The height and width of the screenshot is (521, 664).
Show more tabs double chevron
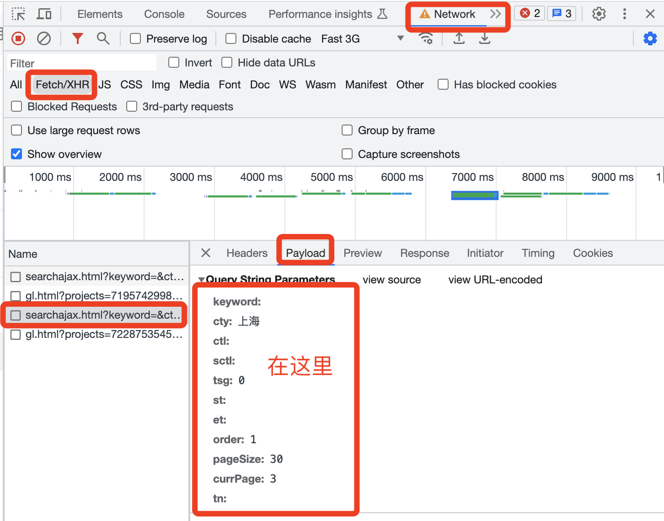496,14
